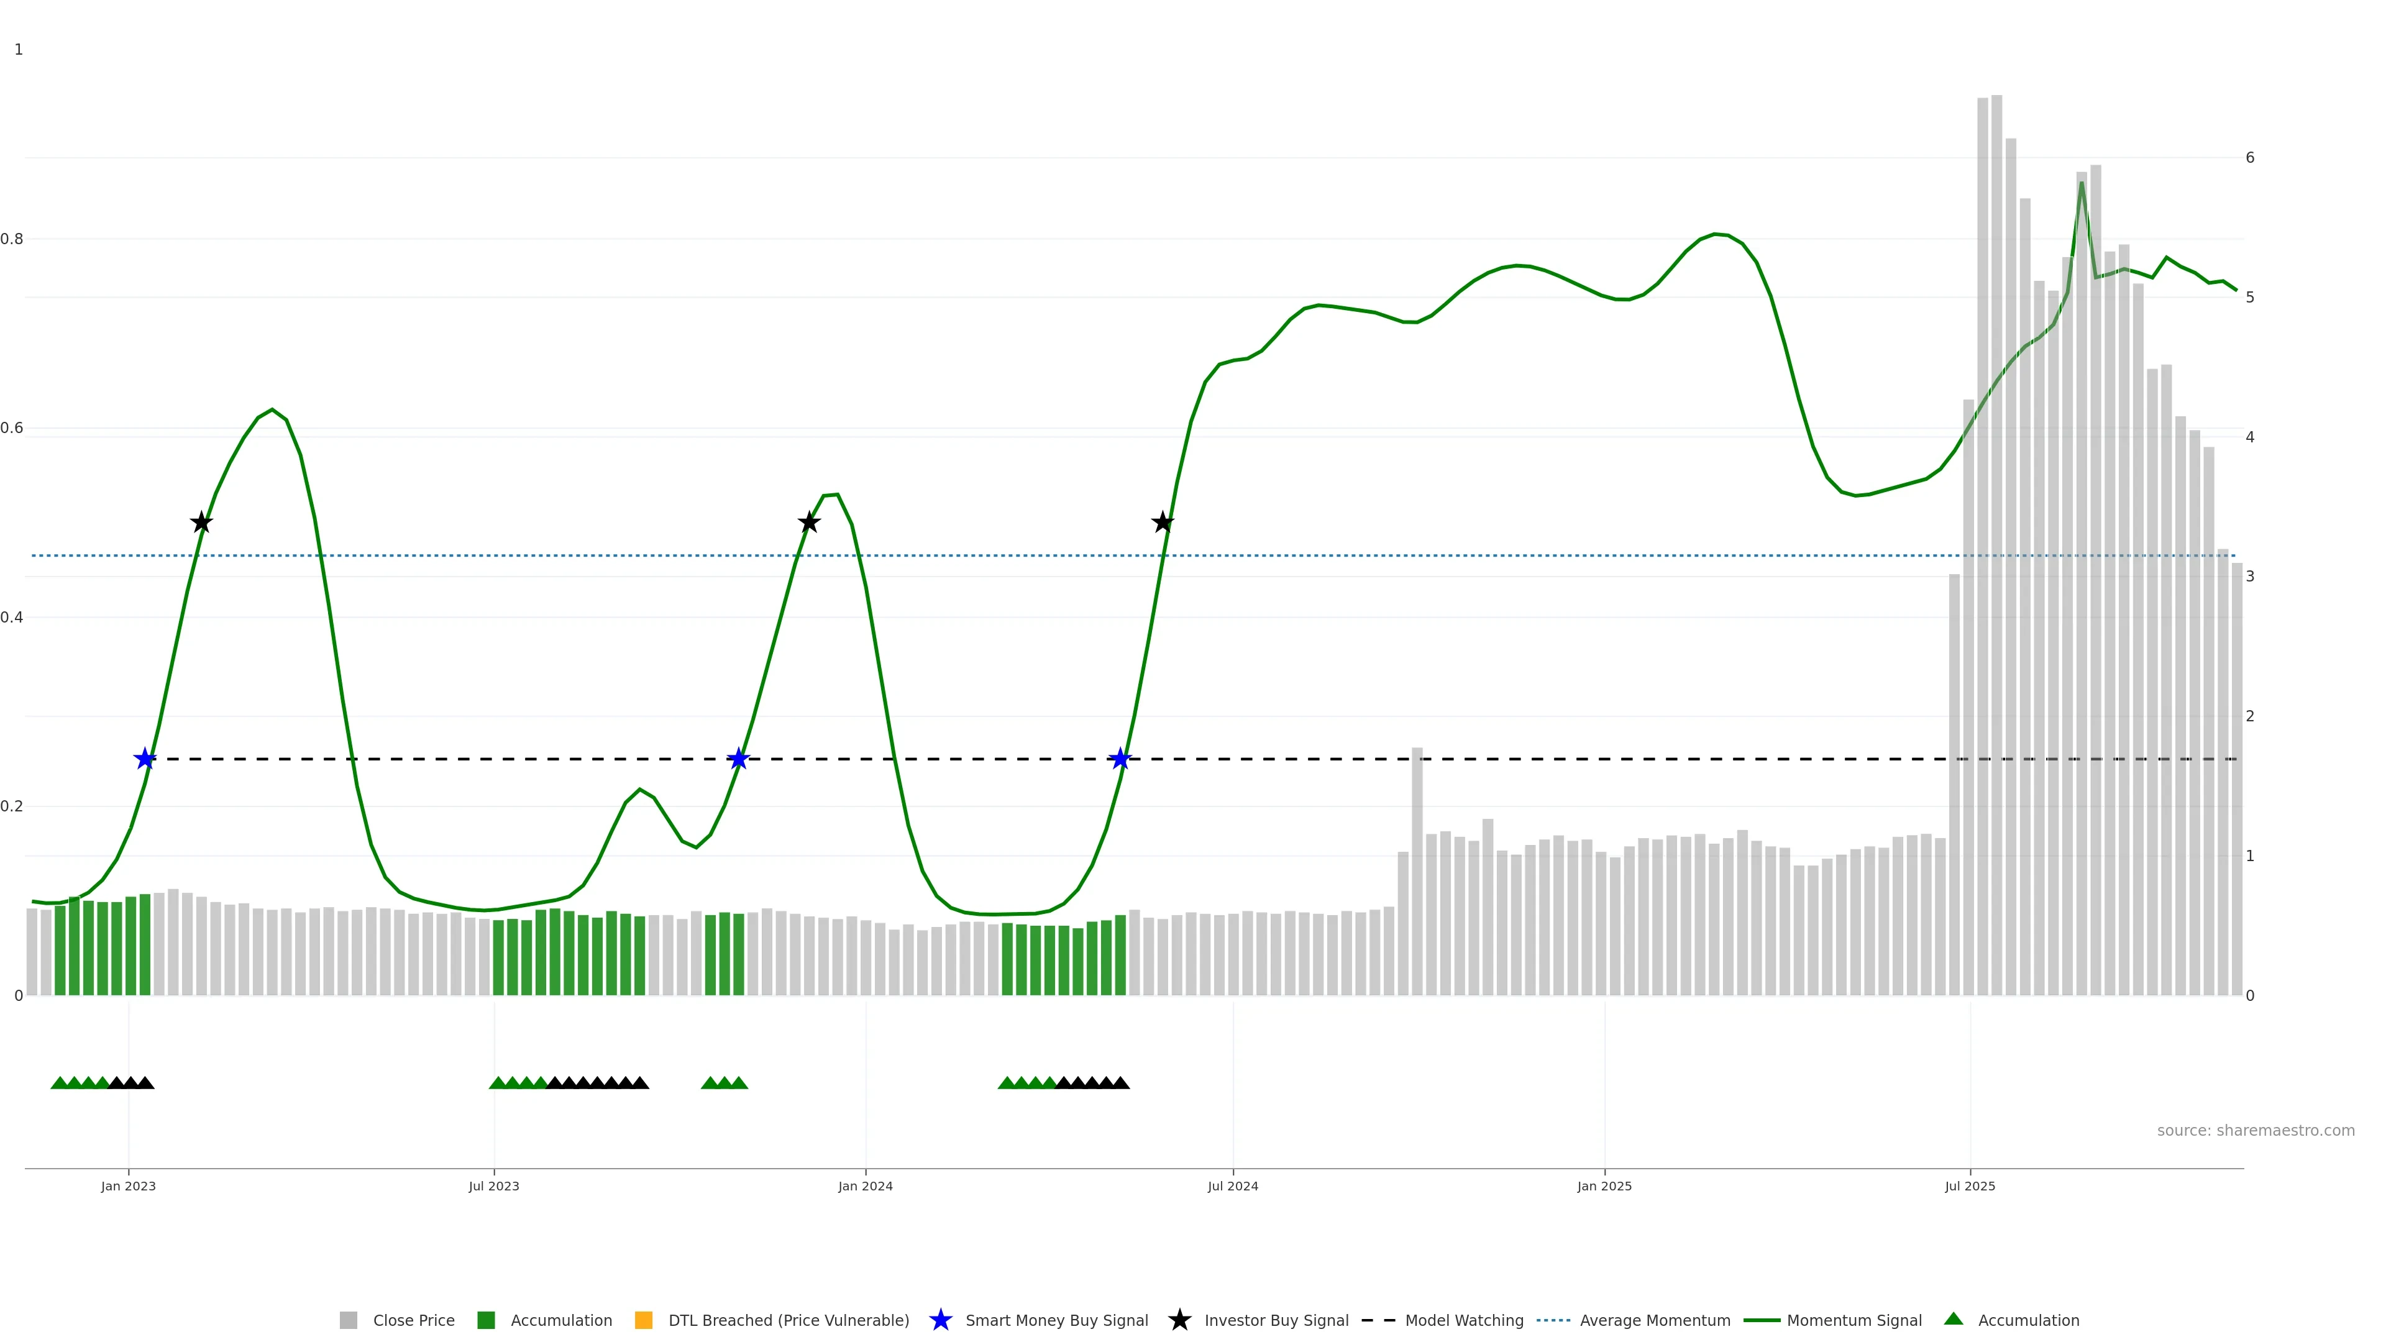2386x1342 pixels.
Task: Hide the Model Watching dashed line legend entry
Action: tap(1463, 1321)
